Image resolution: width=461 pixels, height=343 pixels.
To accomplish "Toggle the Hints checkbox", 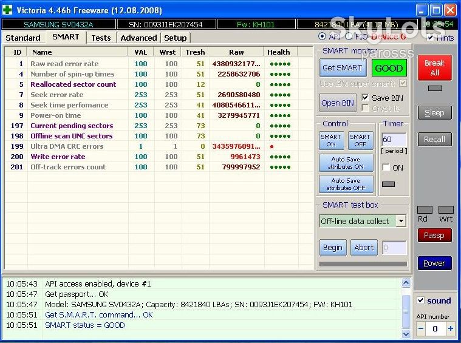I will 431,37.
